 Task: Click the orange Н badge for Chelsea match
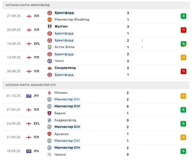pos(183,57)
